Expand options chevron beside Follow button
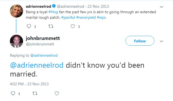 (x=161, y=41)
